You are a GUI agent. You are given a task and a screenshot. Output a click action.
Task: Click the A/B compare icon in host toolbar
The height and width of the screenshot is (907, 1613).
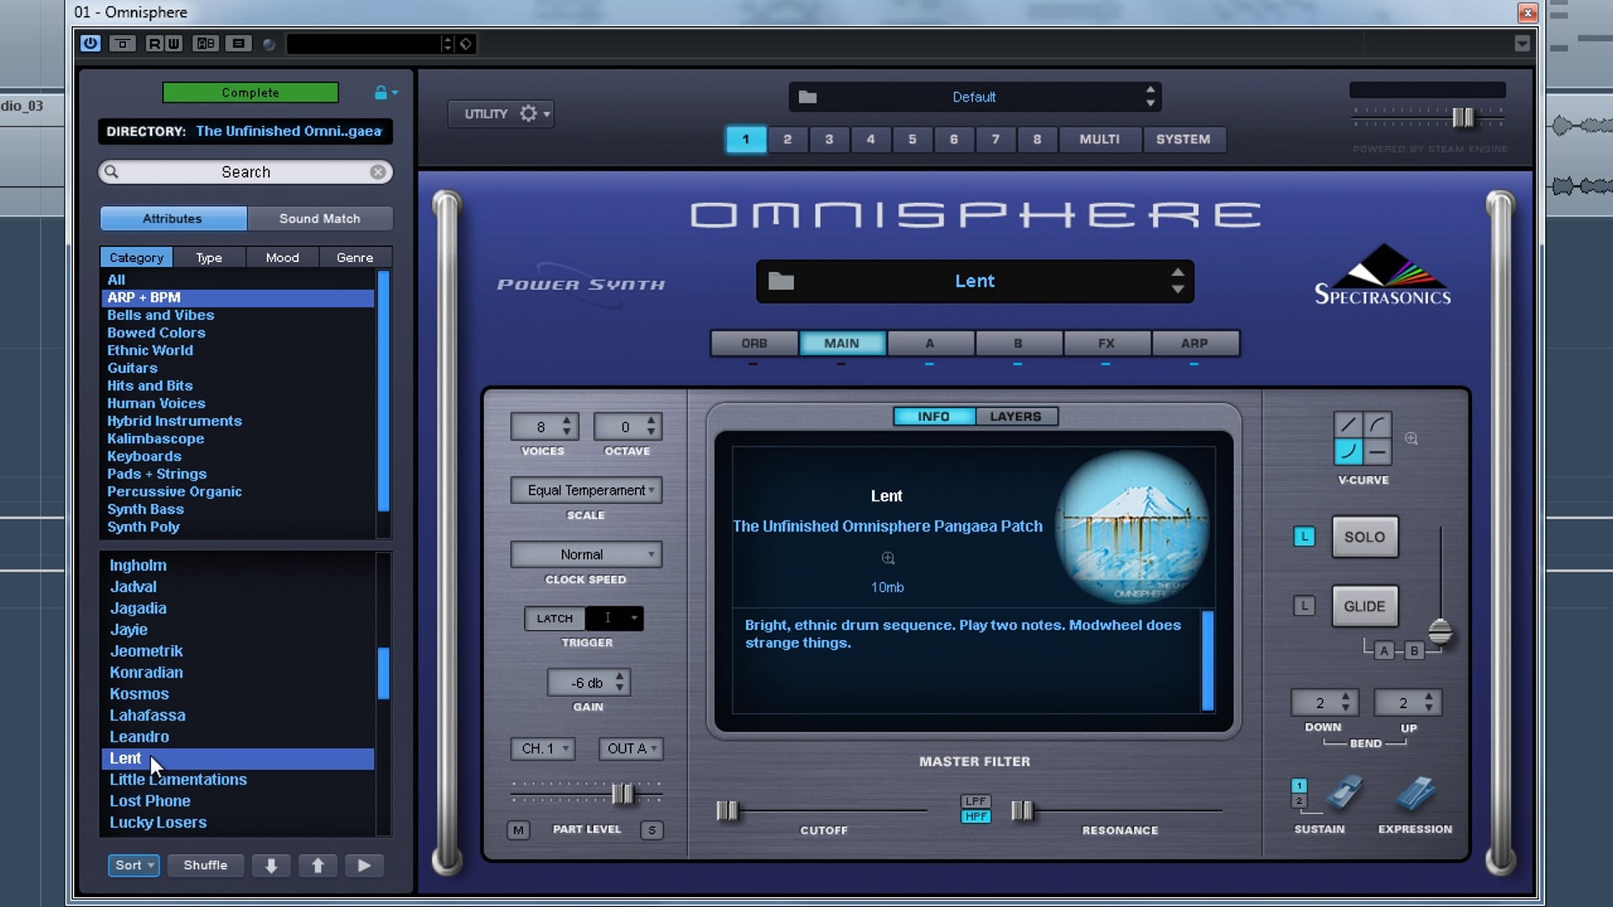coord(206,44)
